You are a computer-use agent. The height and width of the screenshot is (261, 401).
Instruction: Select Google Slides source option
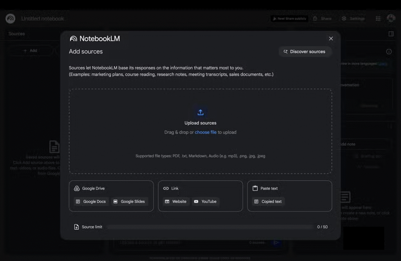coord(129,201)
